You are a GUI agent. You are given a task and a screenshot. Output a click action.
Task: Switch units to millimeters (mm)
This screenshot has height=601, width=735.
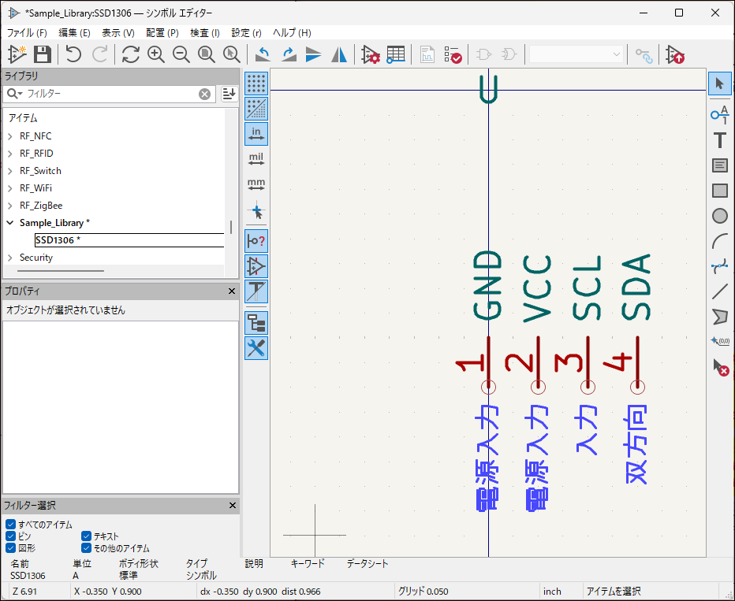pyautogui.click(x=256, y=185)
